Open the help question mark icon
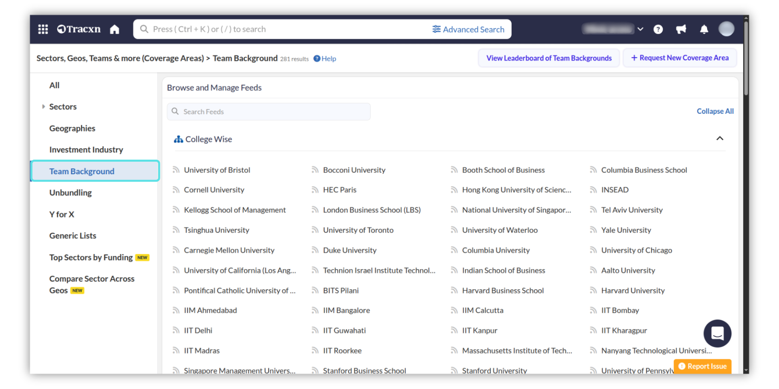The width and height of the screenshot is (779, 389). click(x=658, y=29)
